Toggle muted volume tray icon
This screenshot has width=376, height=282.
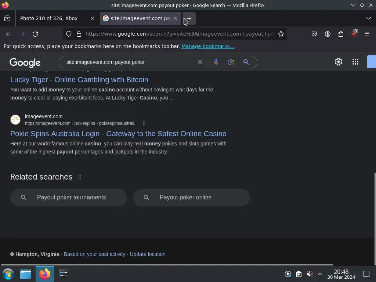point(310,274)
